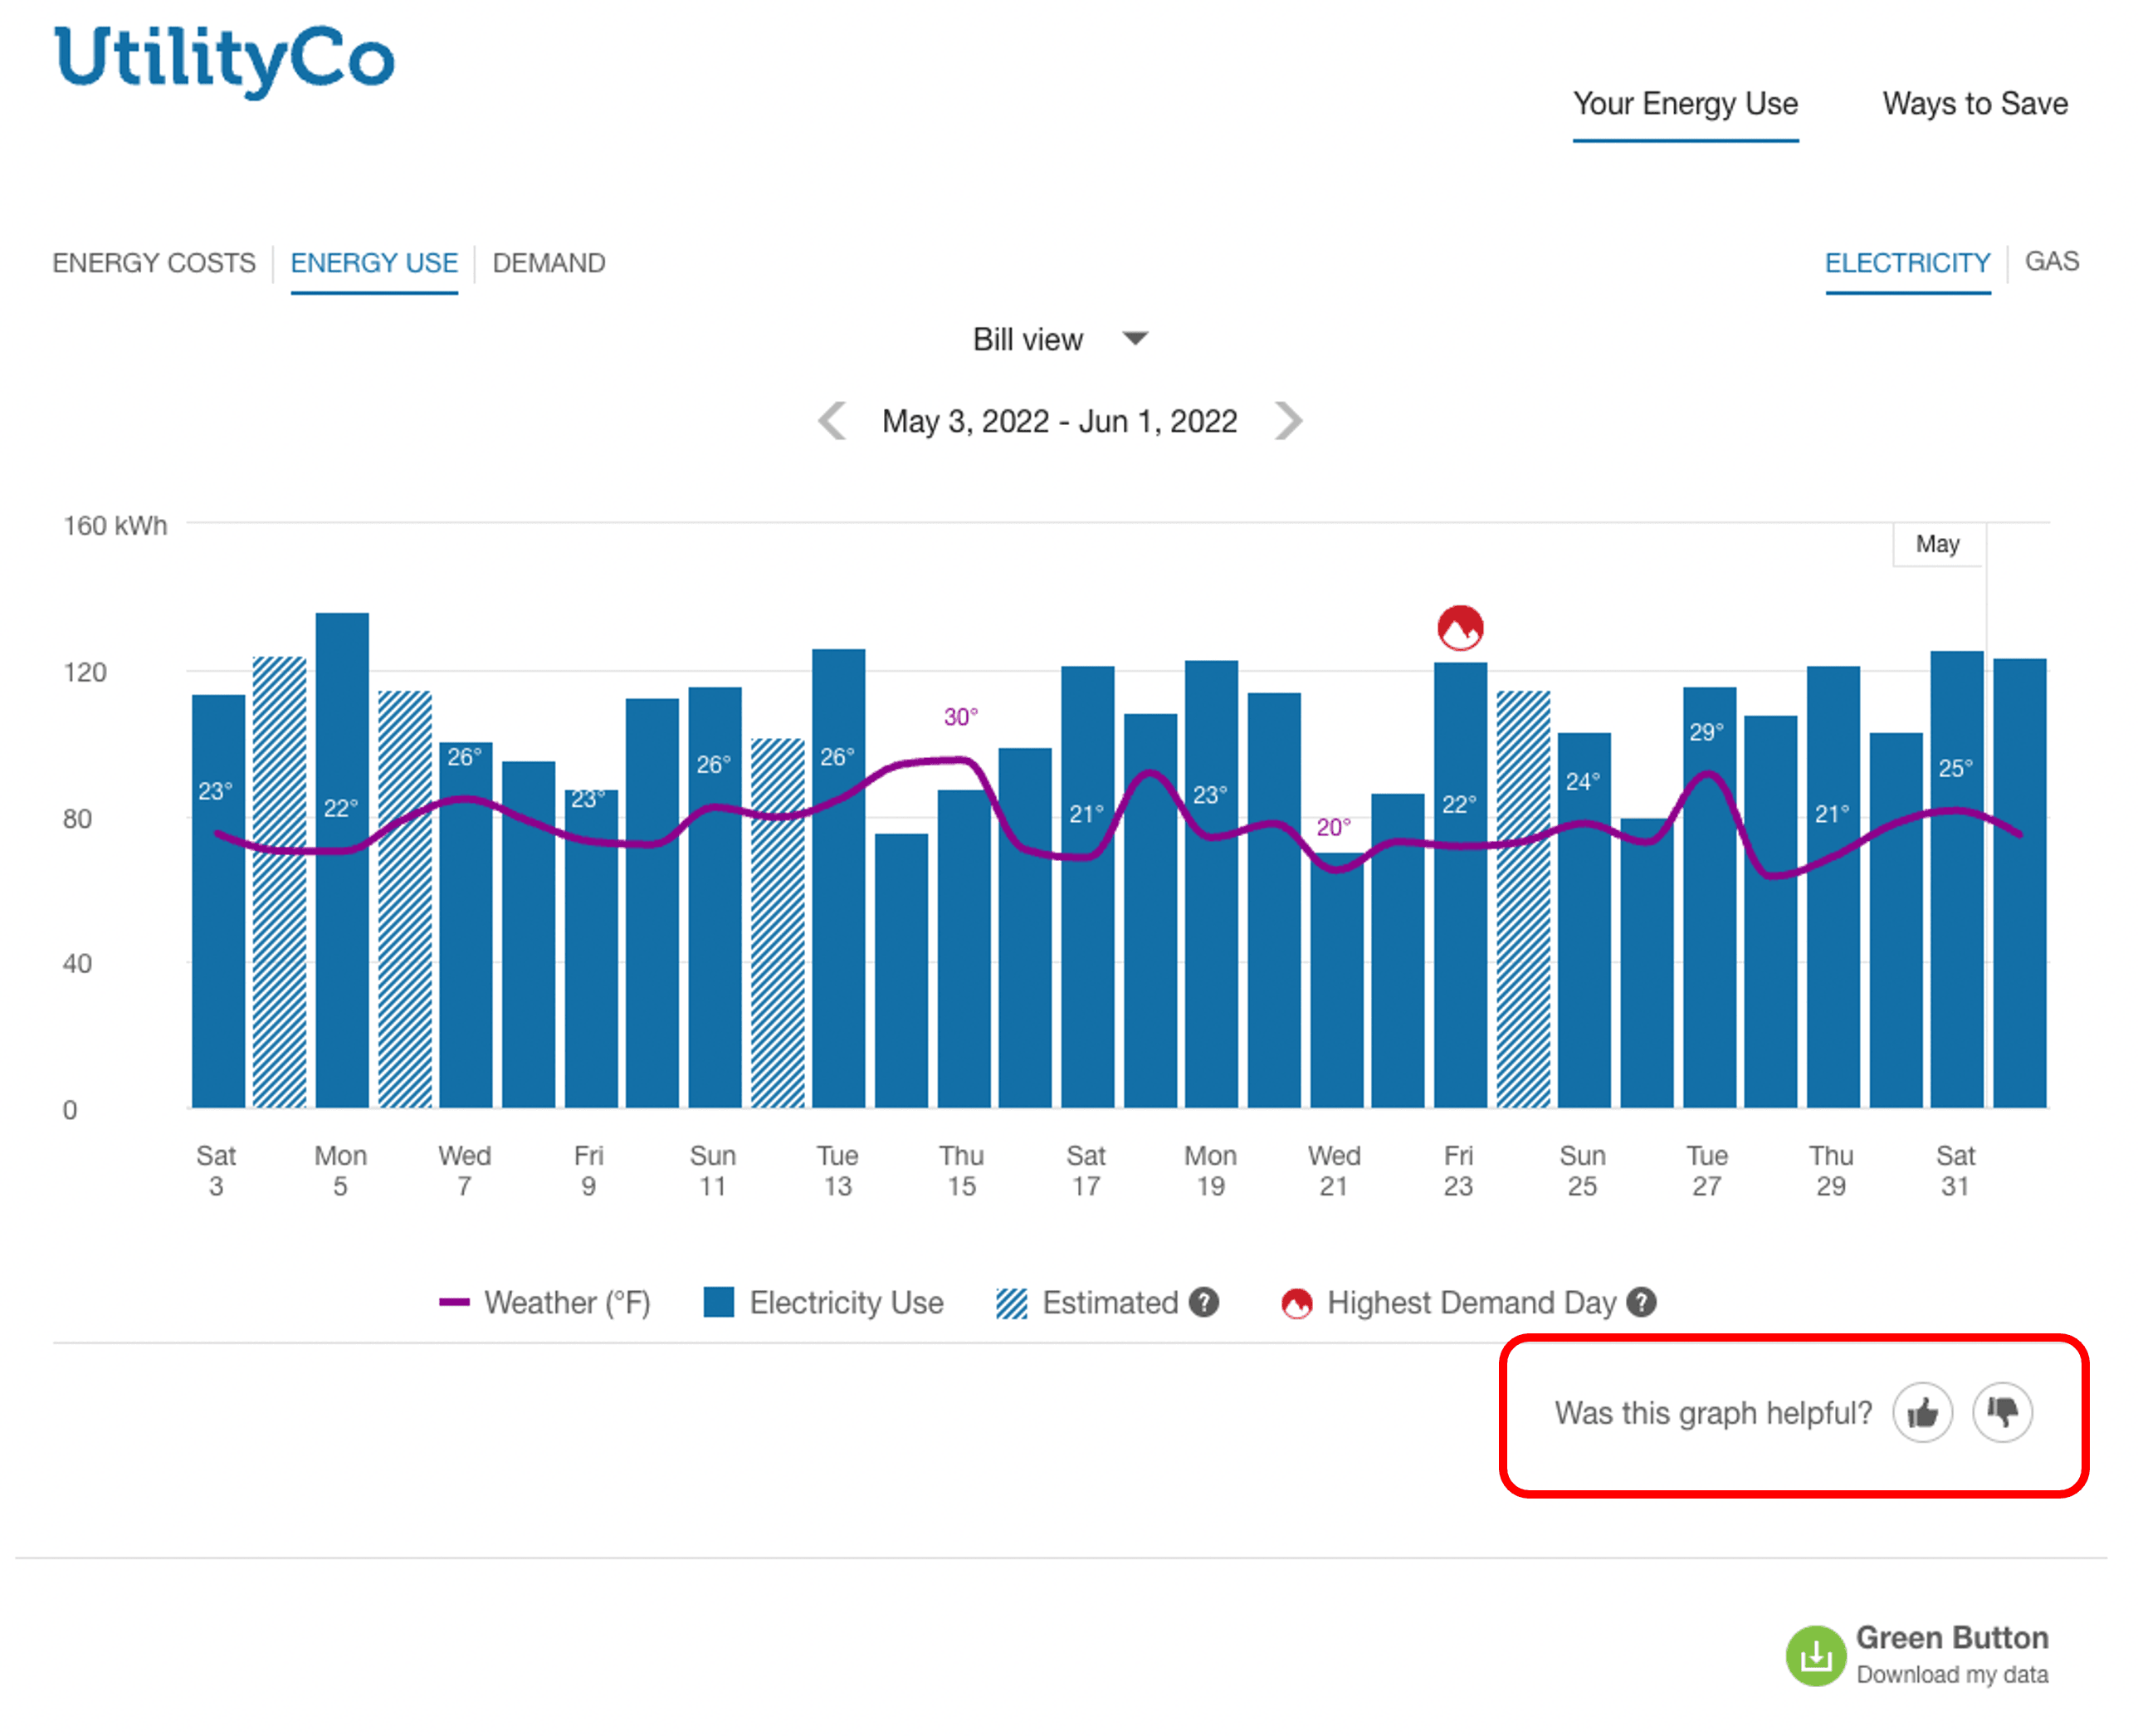This screenshot has width=2138, height=1736.
Task: Open the Highest Demand Day help icon
Action: click(x=1643, y=1303)
